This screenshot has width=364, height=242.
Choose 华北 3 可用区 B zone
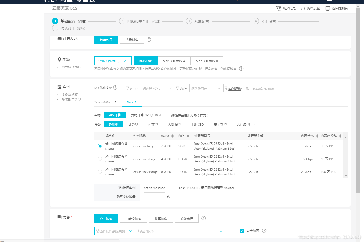click(207, 61)
